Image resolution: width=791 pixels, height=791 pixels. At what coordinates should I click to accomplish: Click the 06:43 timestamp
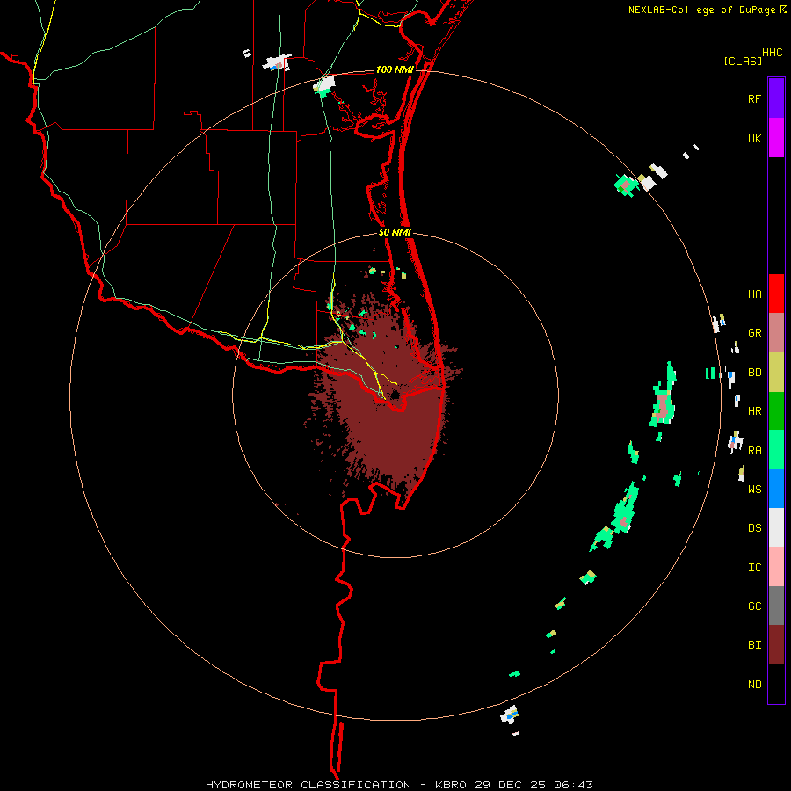(x=572, y=785)
